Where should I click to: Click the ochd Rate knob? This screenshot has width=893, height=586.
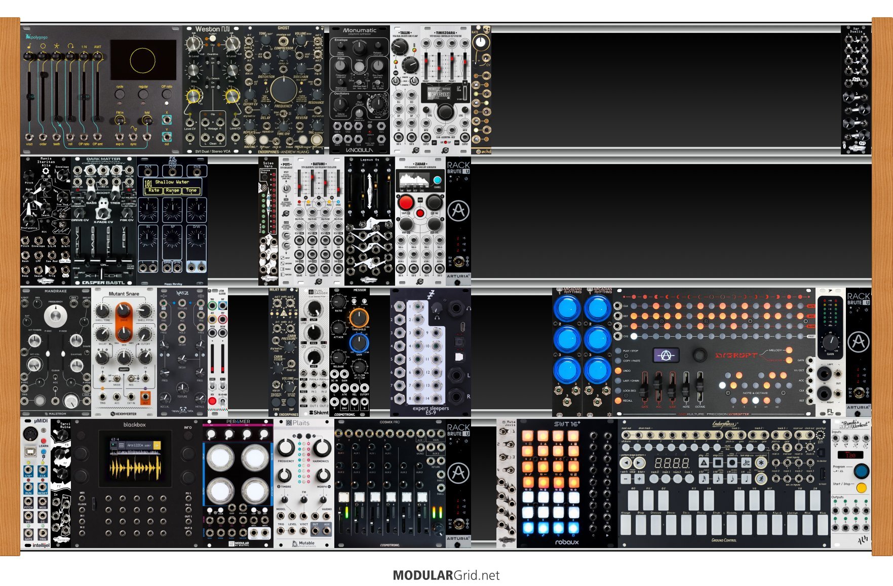pyautogui.click(x=481, y=43)
